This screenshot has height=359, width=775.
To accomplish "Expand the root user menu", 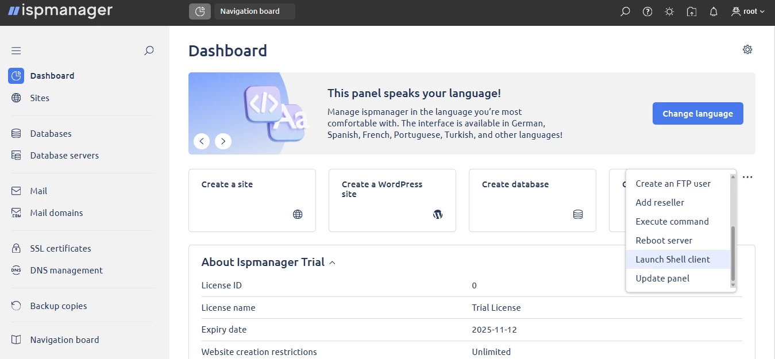I will 747,11.
